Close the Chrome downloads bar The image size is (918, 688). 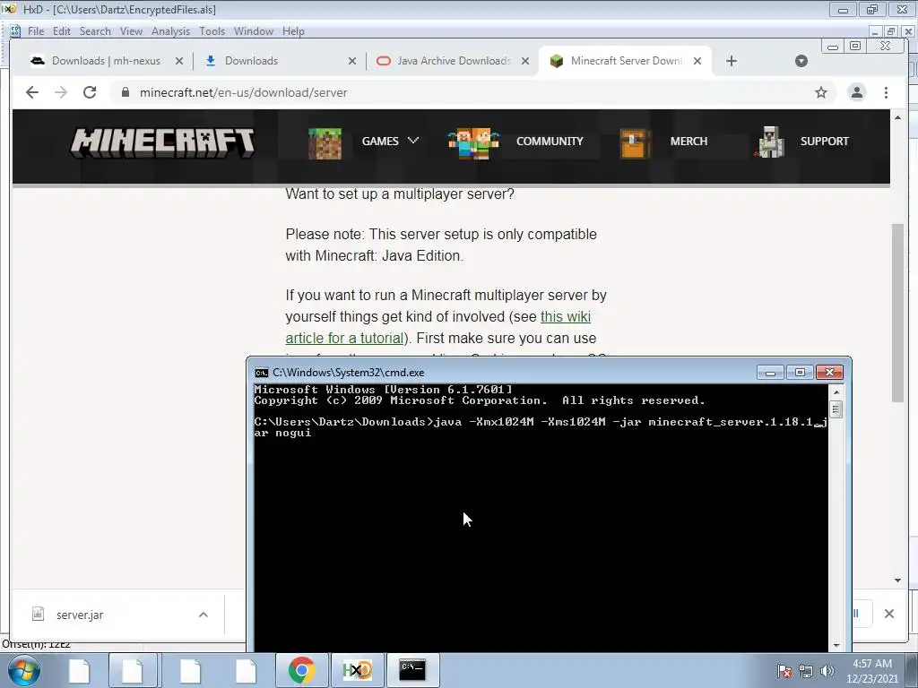pyautogui.click(x=888, y=614)
